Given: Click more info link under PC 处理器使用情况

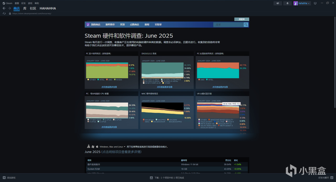Looking at the screenshot, I should point(220,87).
